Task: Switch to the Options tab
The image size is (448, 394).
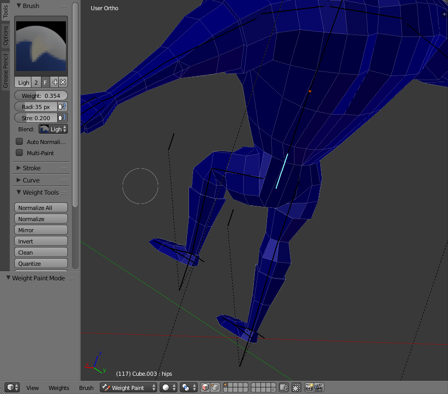Action: [6, 36]
